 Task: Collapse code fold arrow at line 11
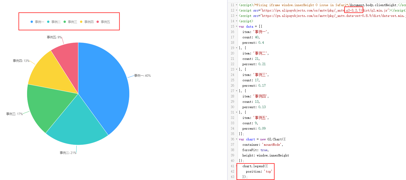tap(237, 5)
